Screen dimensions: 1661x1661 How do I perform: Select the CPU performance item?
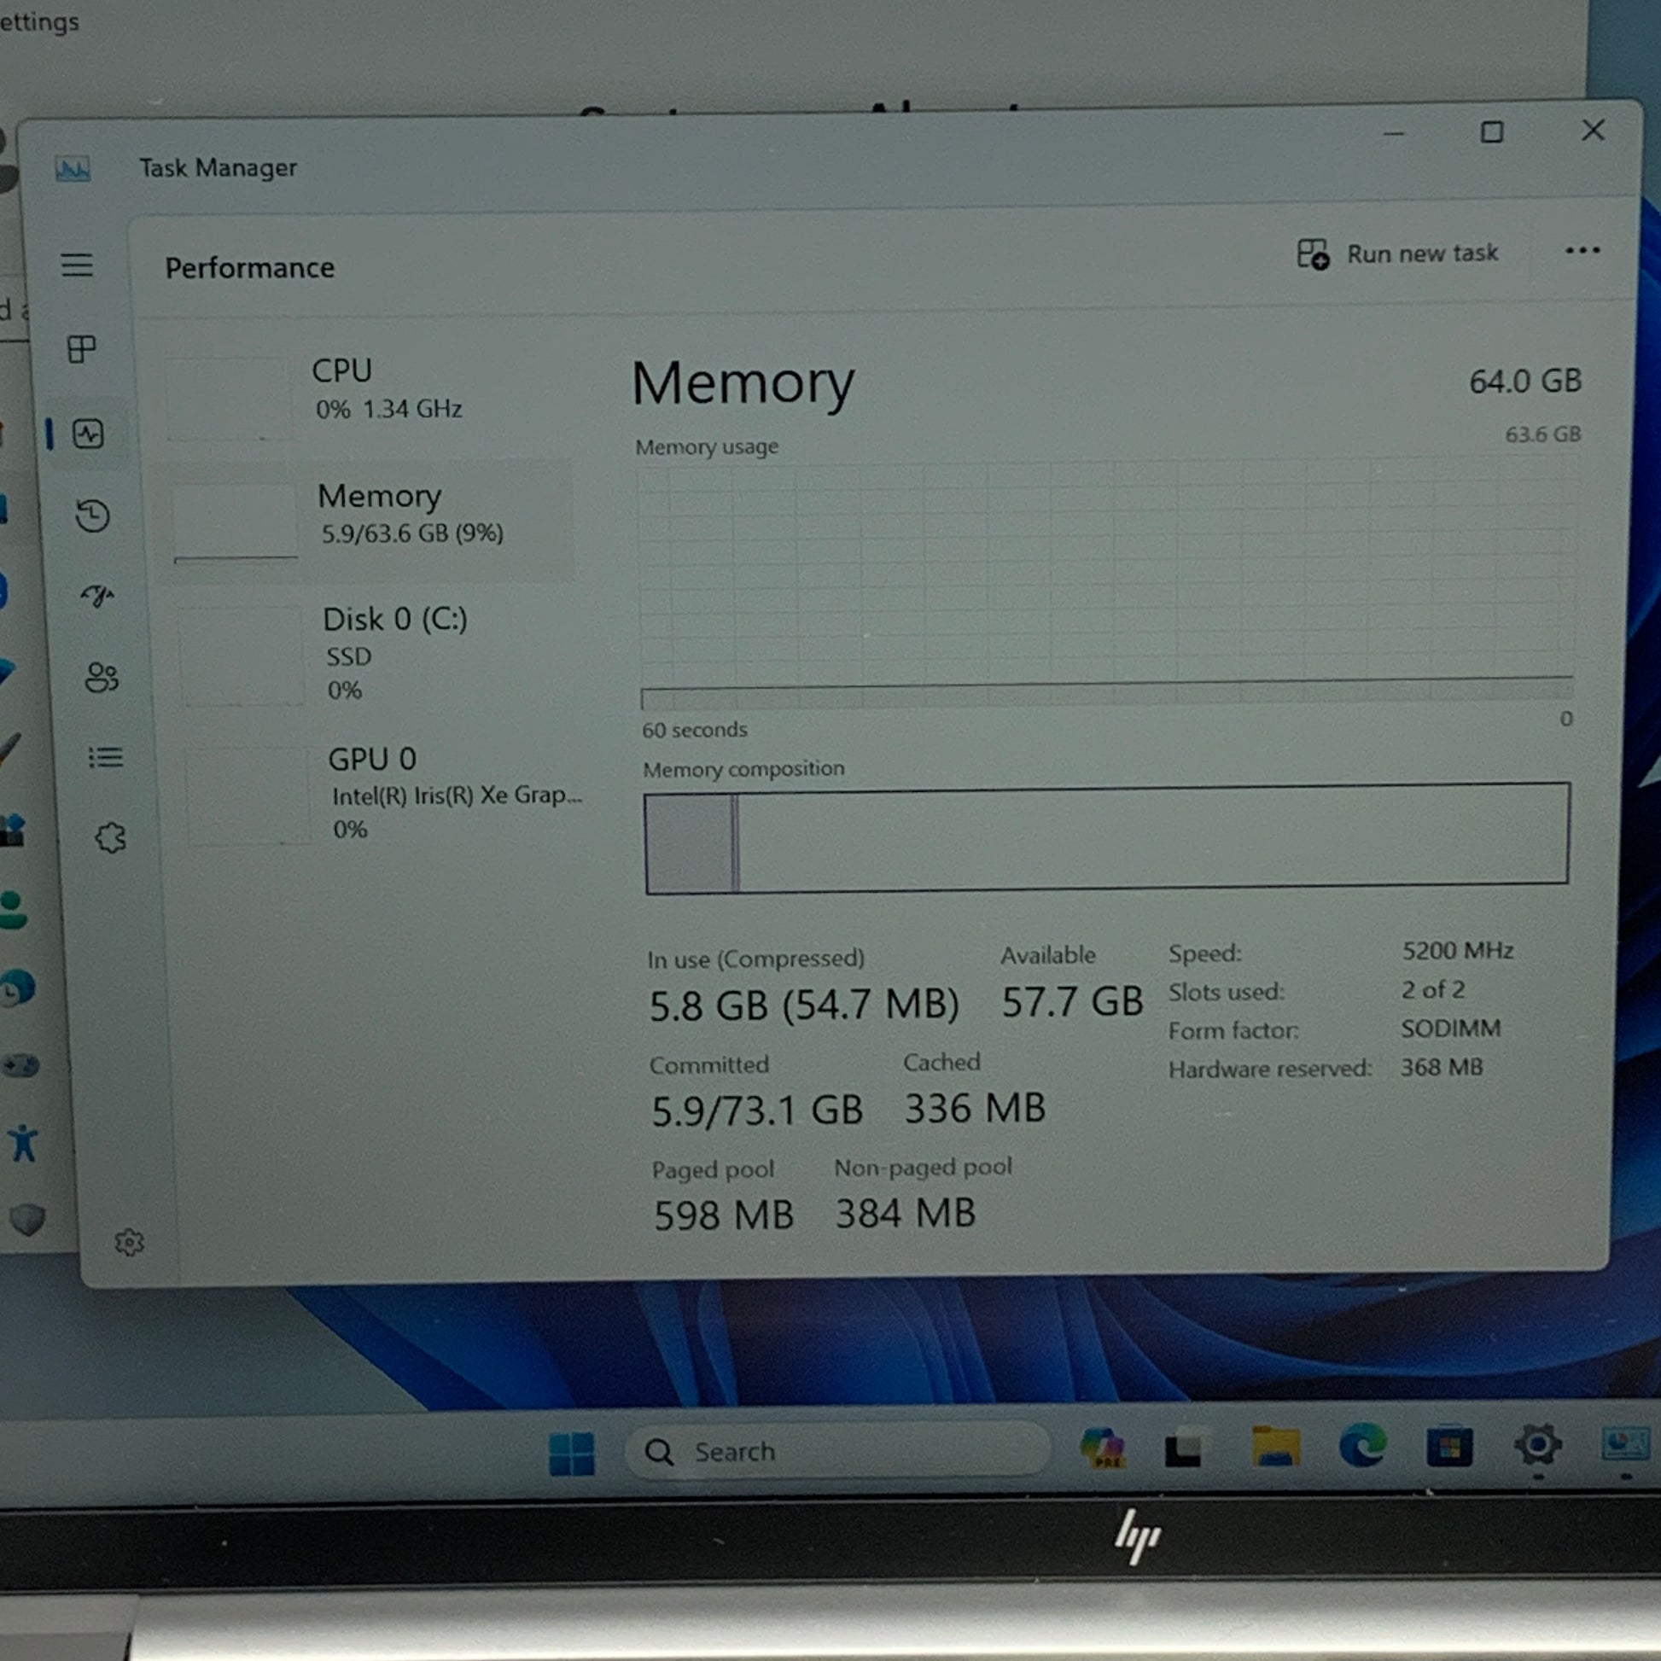point(370,391)
